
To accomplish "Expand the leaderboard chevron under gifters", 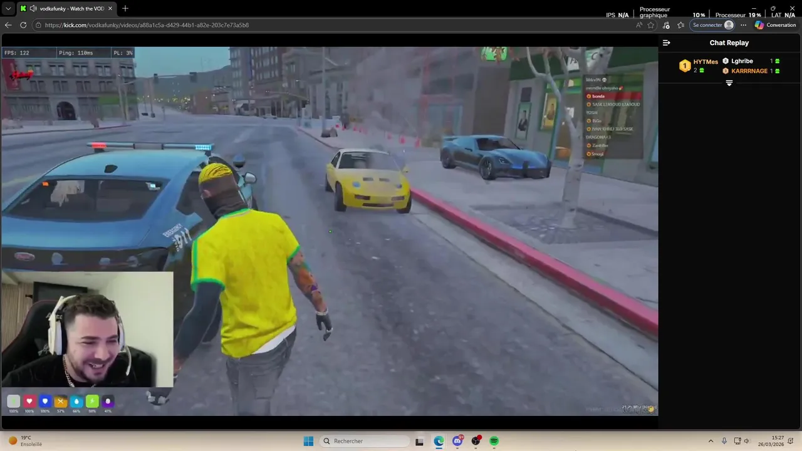I will [729, 83].
